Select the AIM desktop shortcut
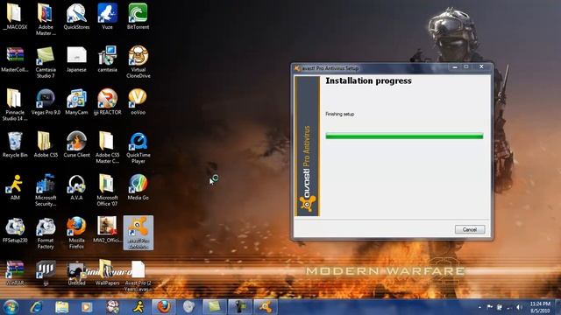561x315 pixels. (x=15, y=186)
